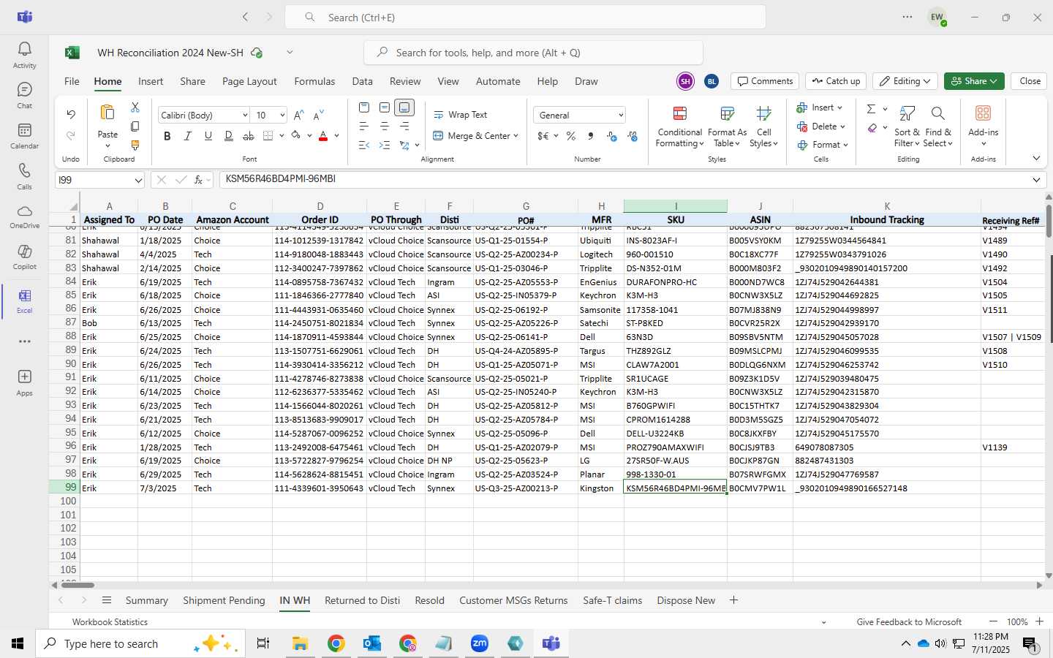This screenshot has height=658, width=1053.
Task: Switch to the Returned to Disti sheet
Action: coord(362,600)
